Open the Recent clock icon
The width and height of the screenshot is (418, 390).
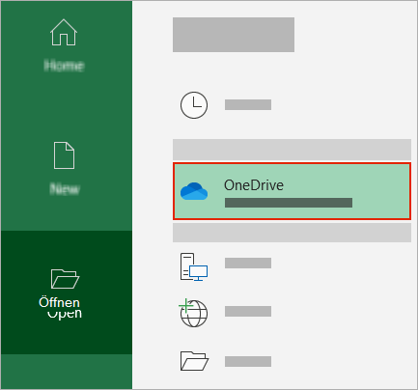point(194,105)
